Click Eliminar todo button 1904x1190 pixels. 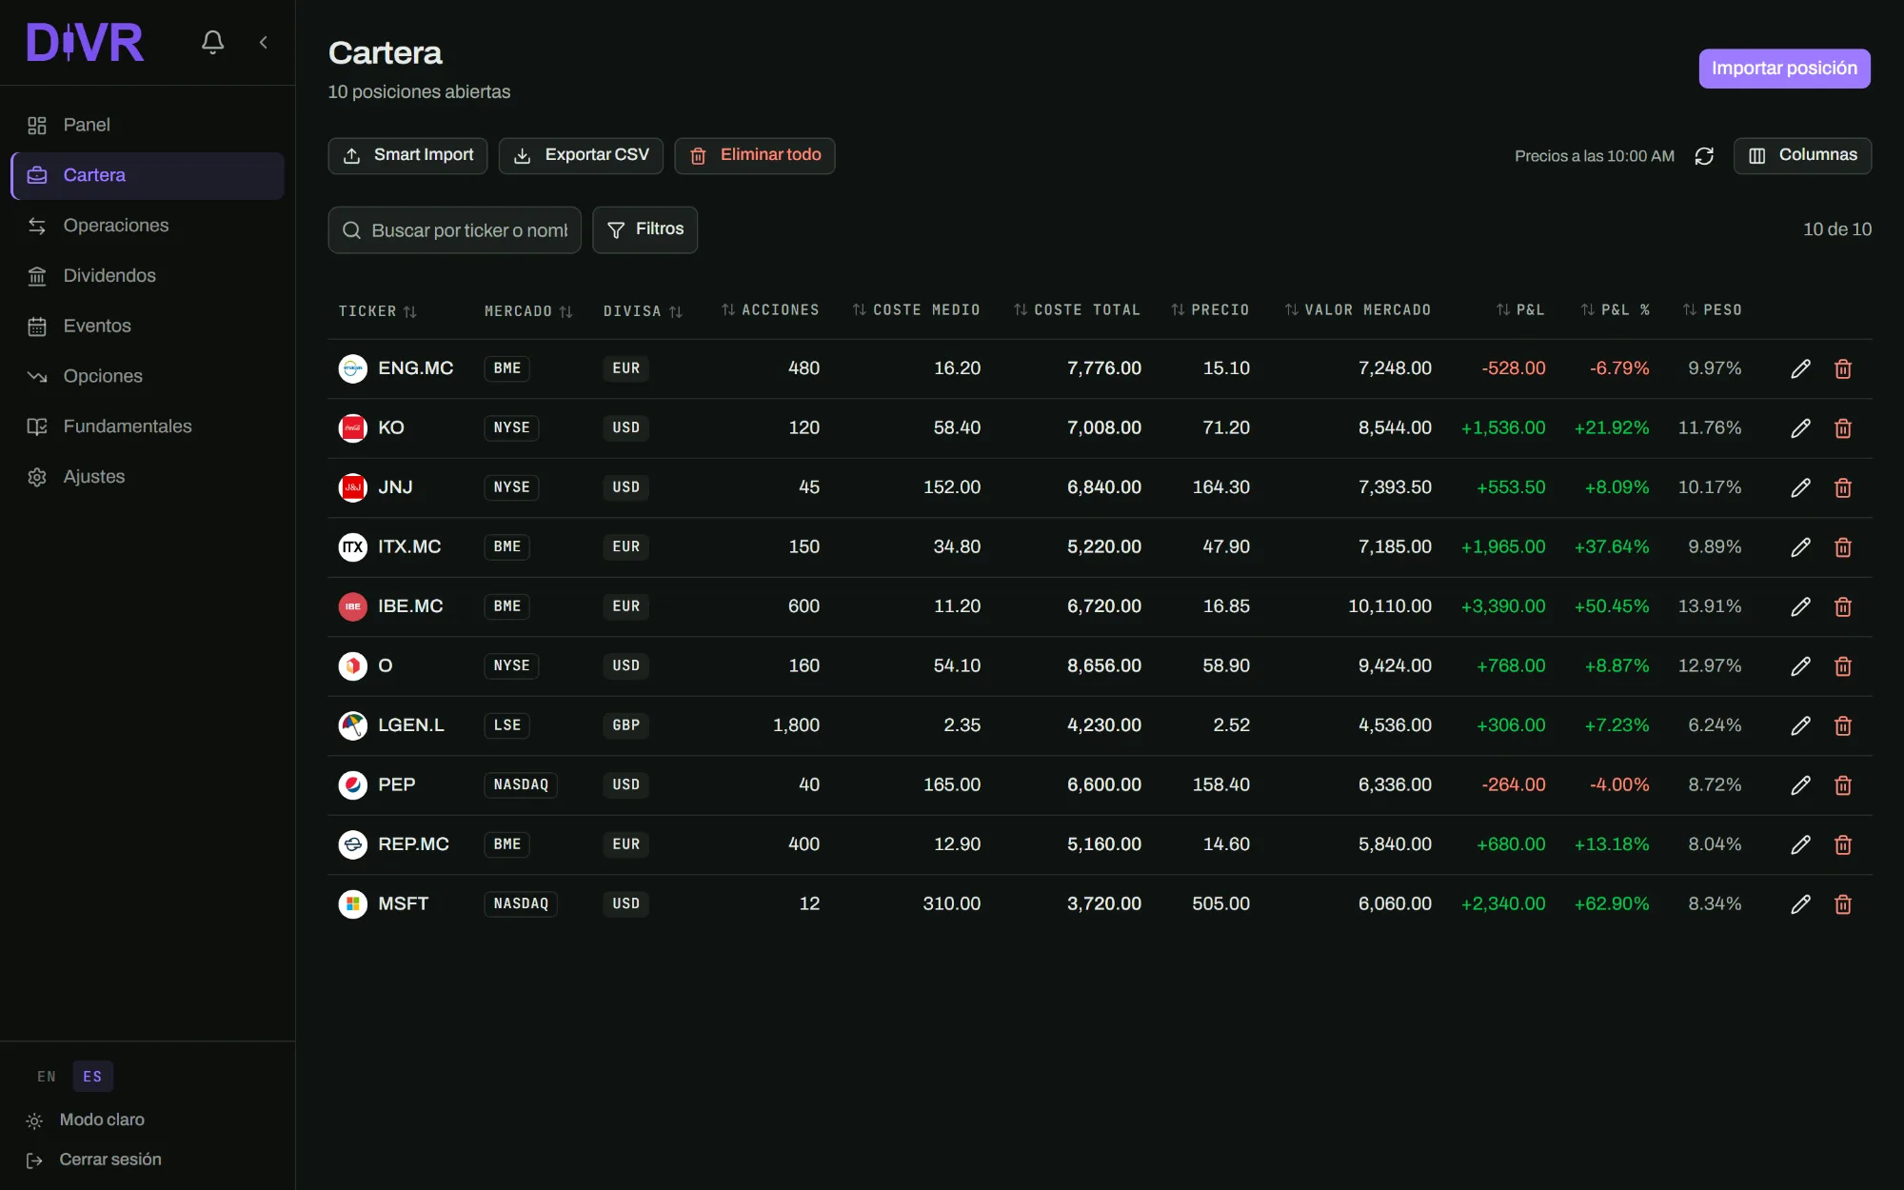754,155
